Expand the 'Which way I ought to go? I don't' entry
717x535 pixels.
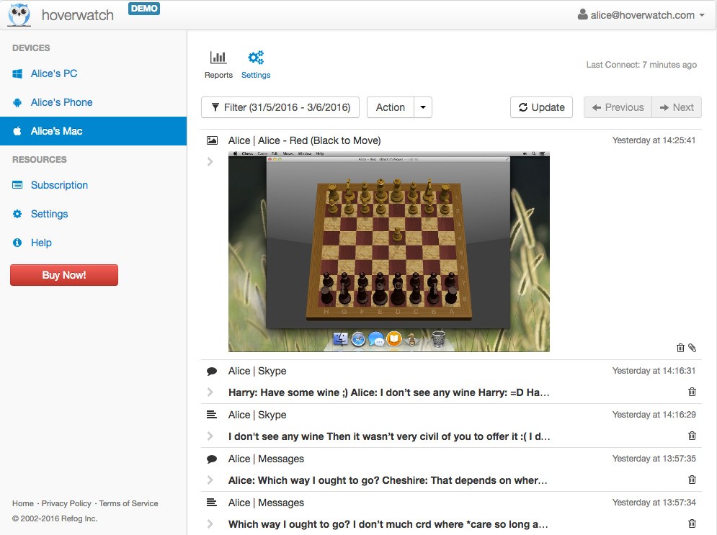click(x=210, y=523)
